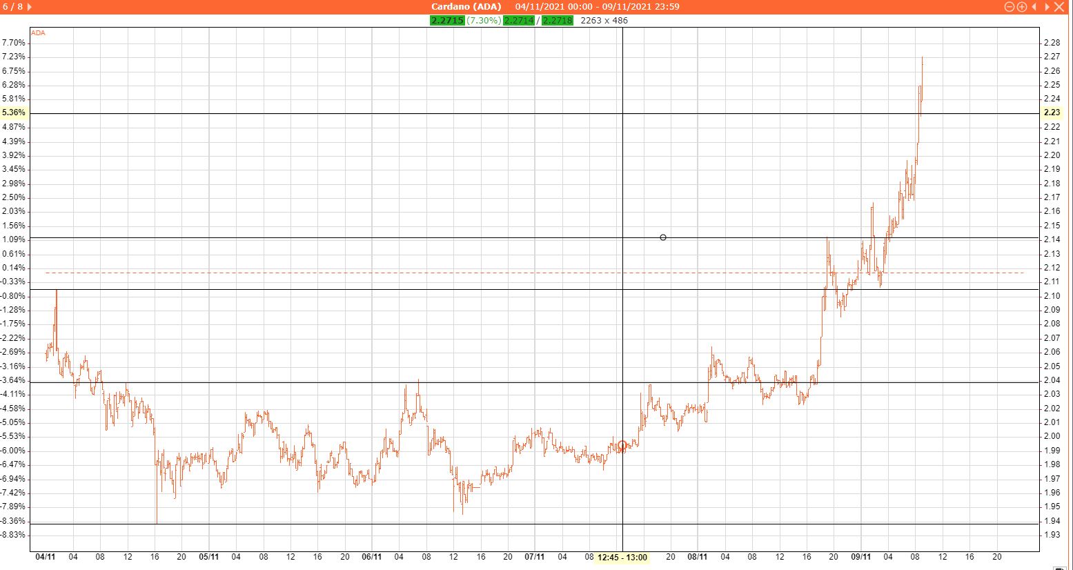Click the green 2.2718 ask price box
Viewport: 1073px width, 570px height.
[557, 21]
